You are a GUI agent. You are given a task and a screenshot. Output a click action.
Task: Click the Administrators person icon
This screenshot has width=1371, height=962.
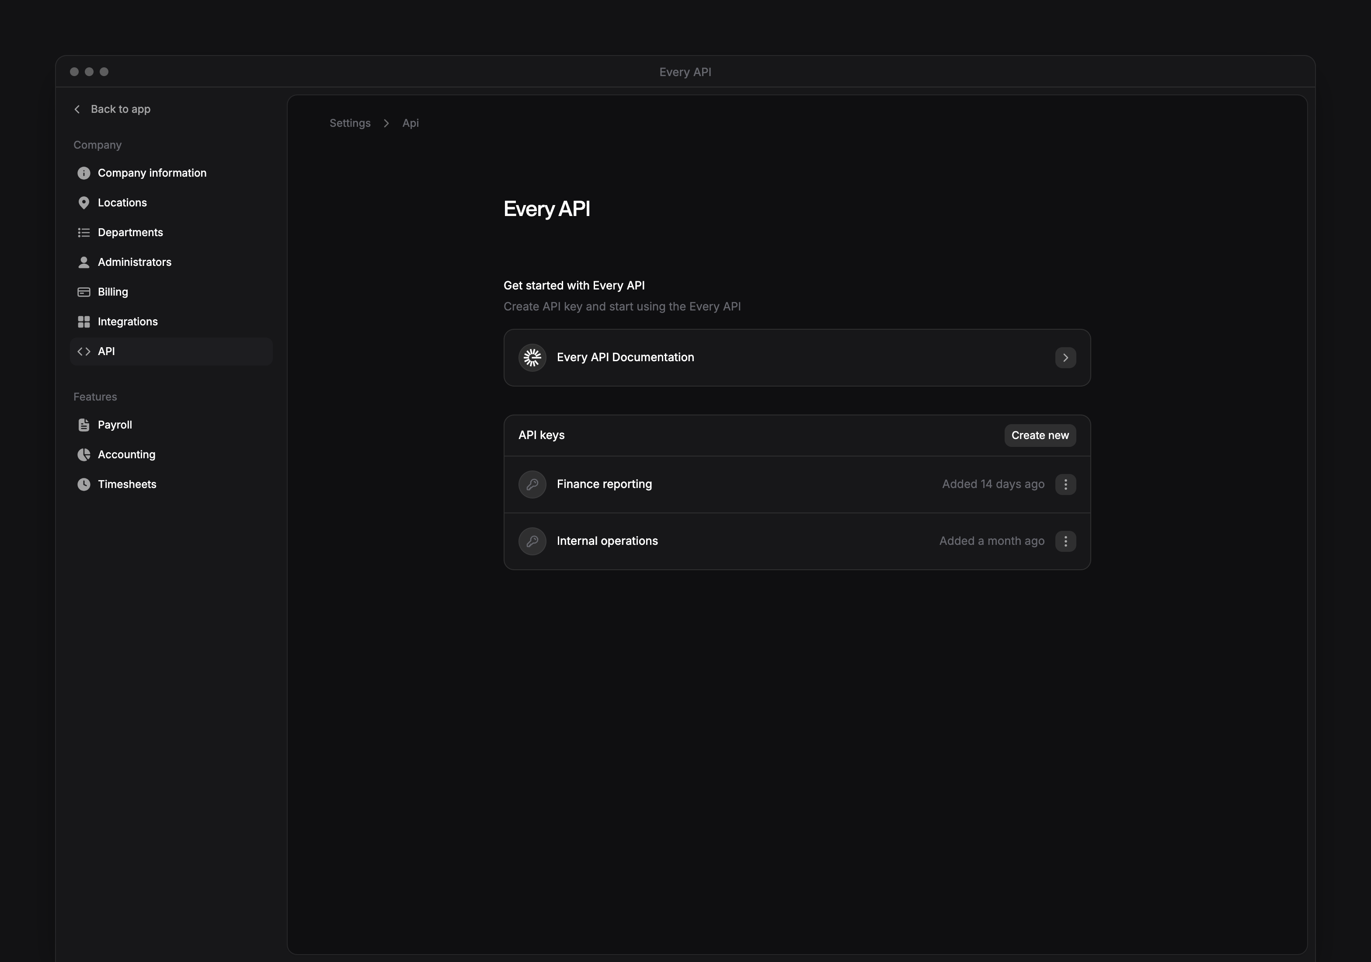click(x=84, y=262)
